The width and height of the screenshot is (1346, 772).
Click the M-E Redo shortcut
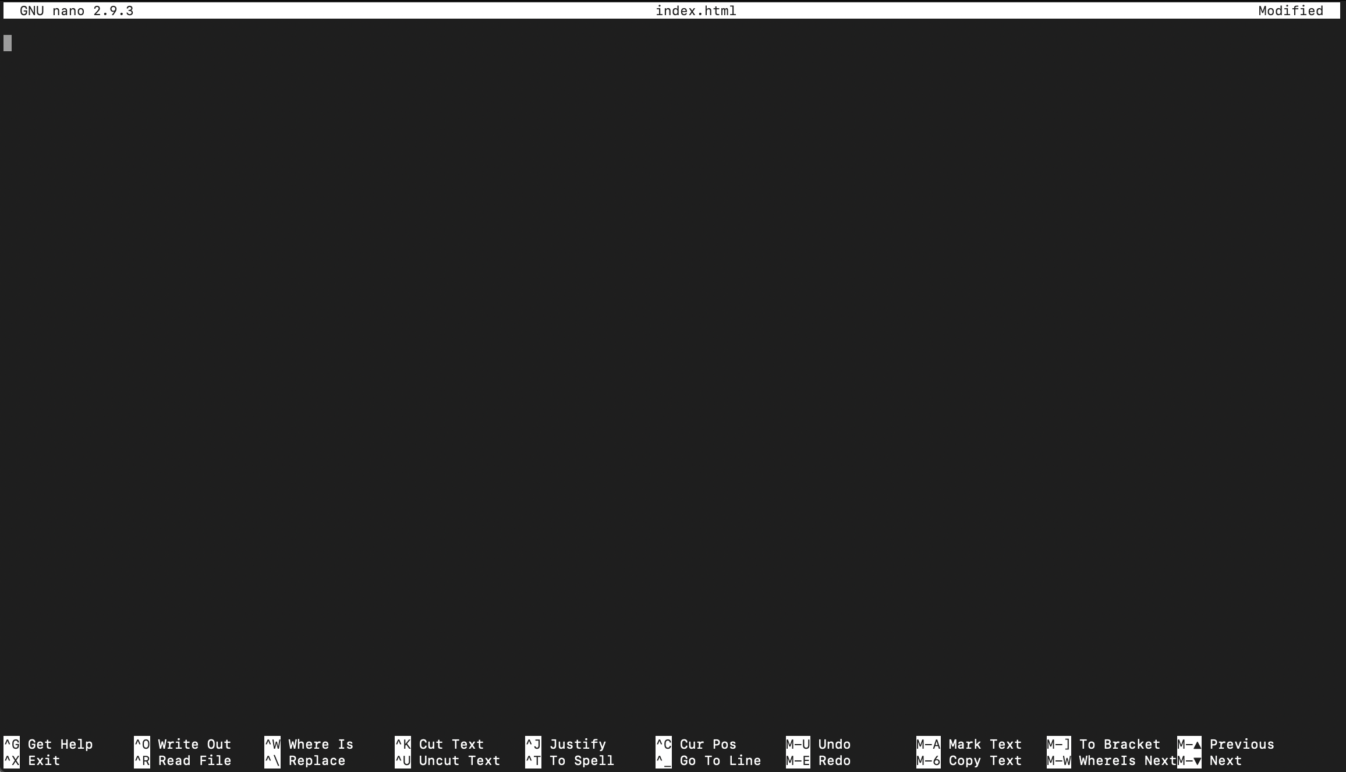[x=819, y=760]
